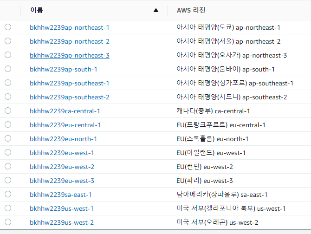Image resolution: width=311 pixels, height=234 pixels.
Task: Select radio button for bkhhw2239ap-northeast-2
Action: tap(8, 41)
